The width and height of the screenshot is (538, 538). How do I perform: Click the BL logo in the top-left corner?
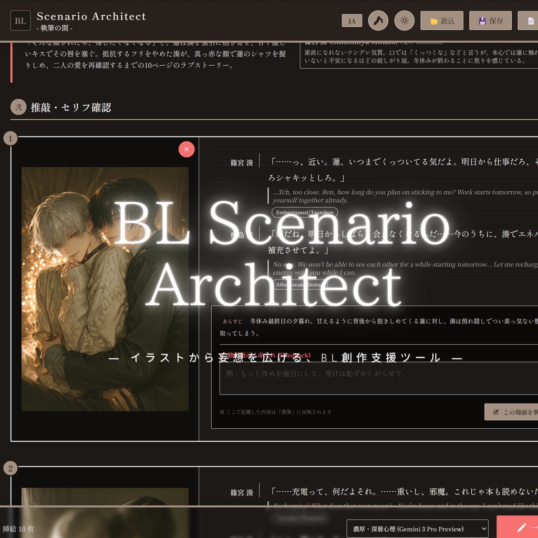pos(20,21)
